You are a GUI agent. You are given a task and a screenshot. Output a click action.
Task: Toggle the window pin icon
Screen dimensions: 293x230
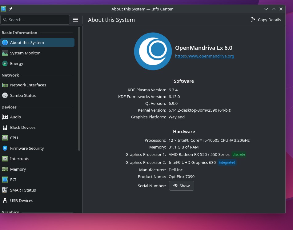pyautogui.click(x=11, y=9)
